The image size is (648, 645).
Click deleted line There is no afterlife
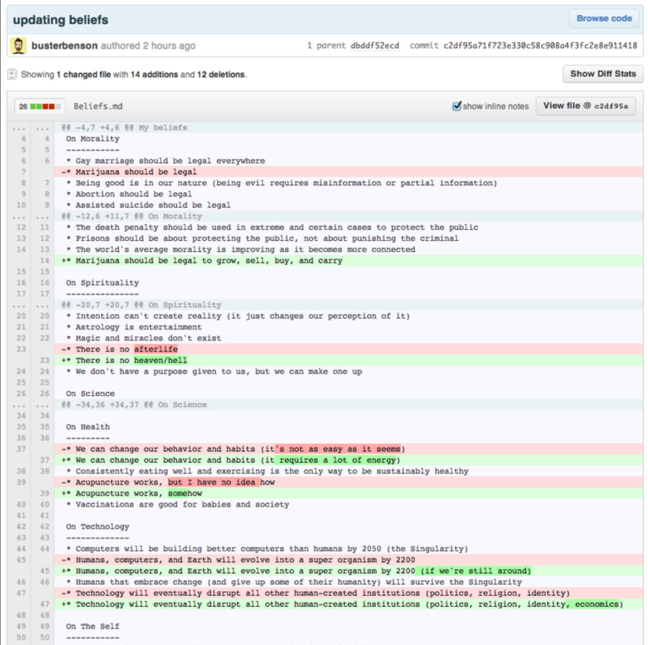[x=348, y=349]
